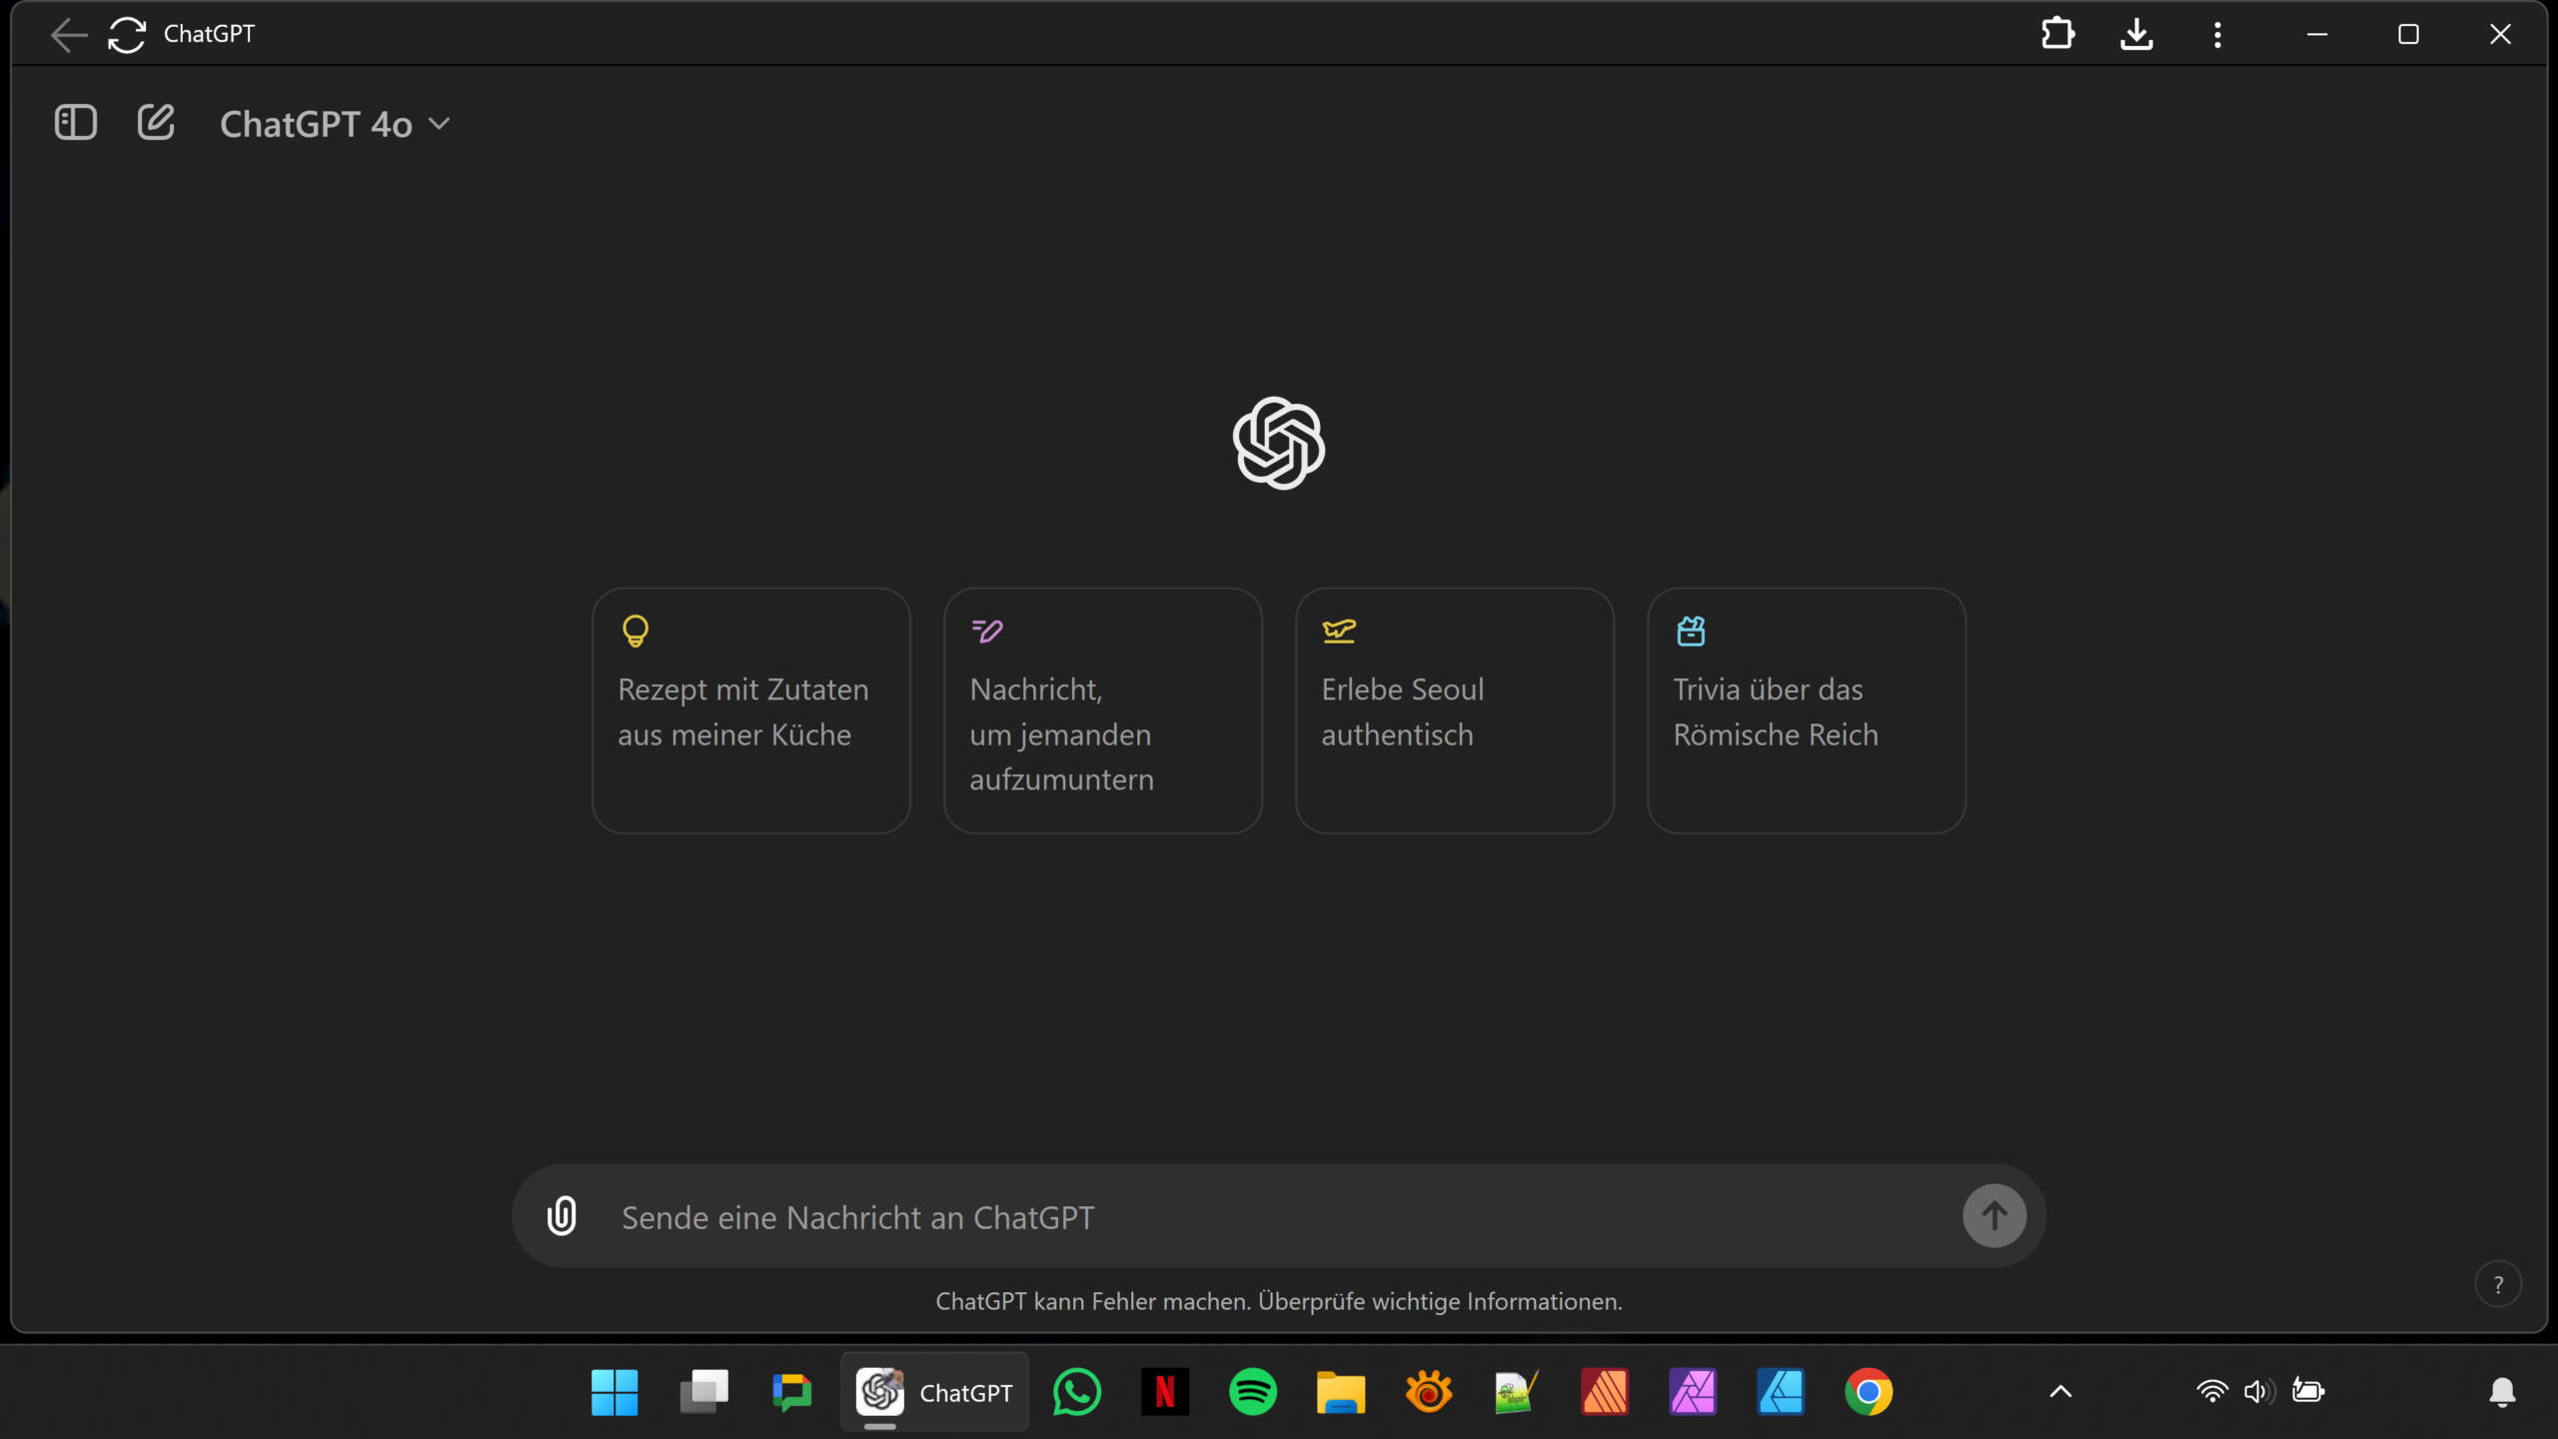Open WhatsApp from the taskbar
Viewport: 2558px width, 1439px height.
(x=1077, y=1391)
